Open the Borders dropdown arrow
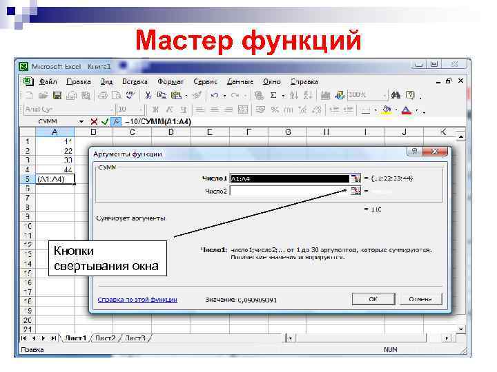The width and height of the screenshot is (497, 372). click(x=376, y=110)
